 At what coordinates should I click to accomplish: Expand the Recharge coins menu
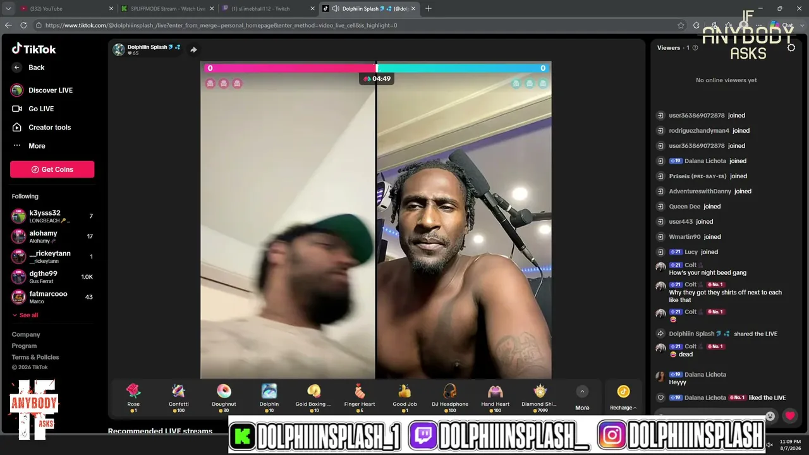[x=623, y=397]
